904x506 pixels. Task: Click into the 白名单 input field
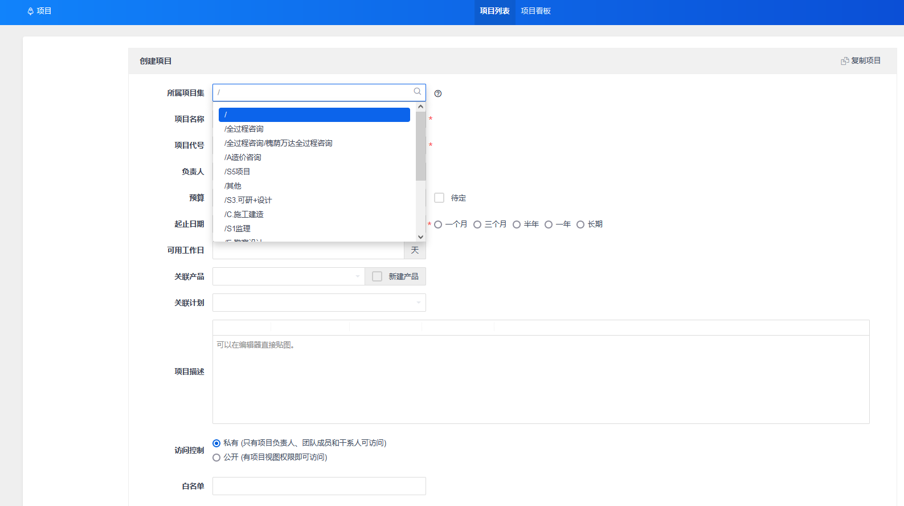(319, 486)
